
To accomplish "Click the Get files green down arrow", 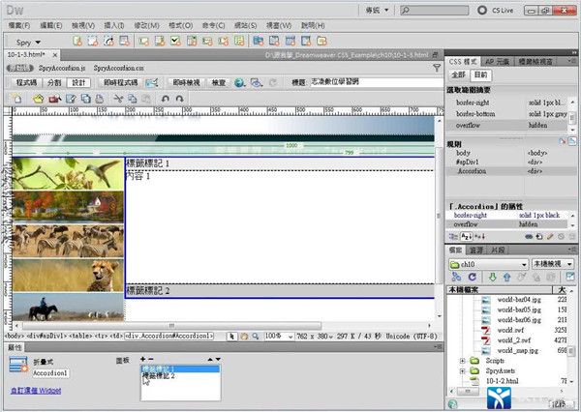I will coord(492,277).
